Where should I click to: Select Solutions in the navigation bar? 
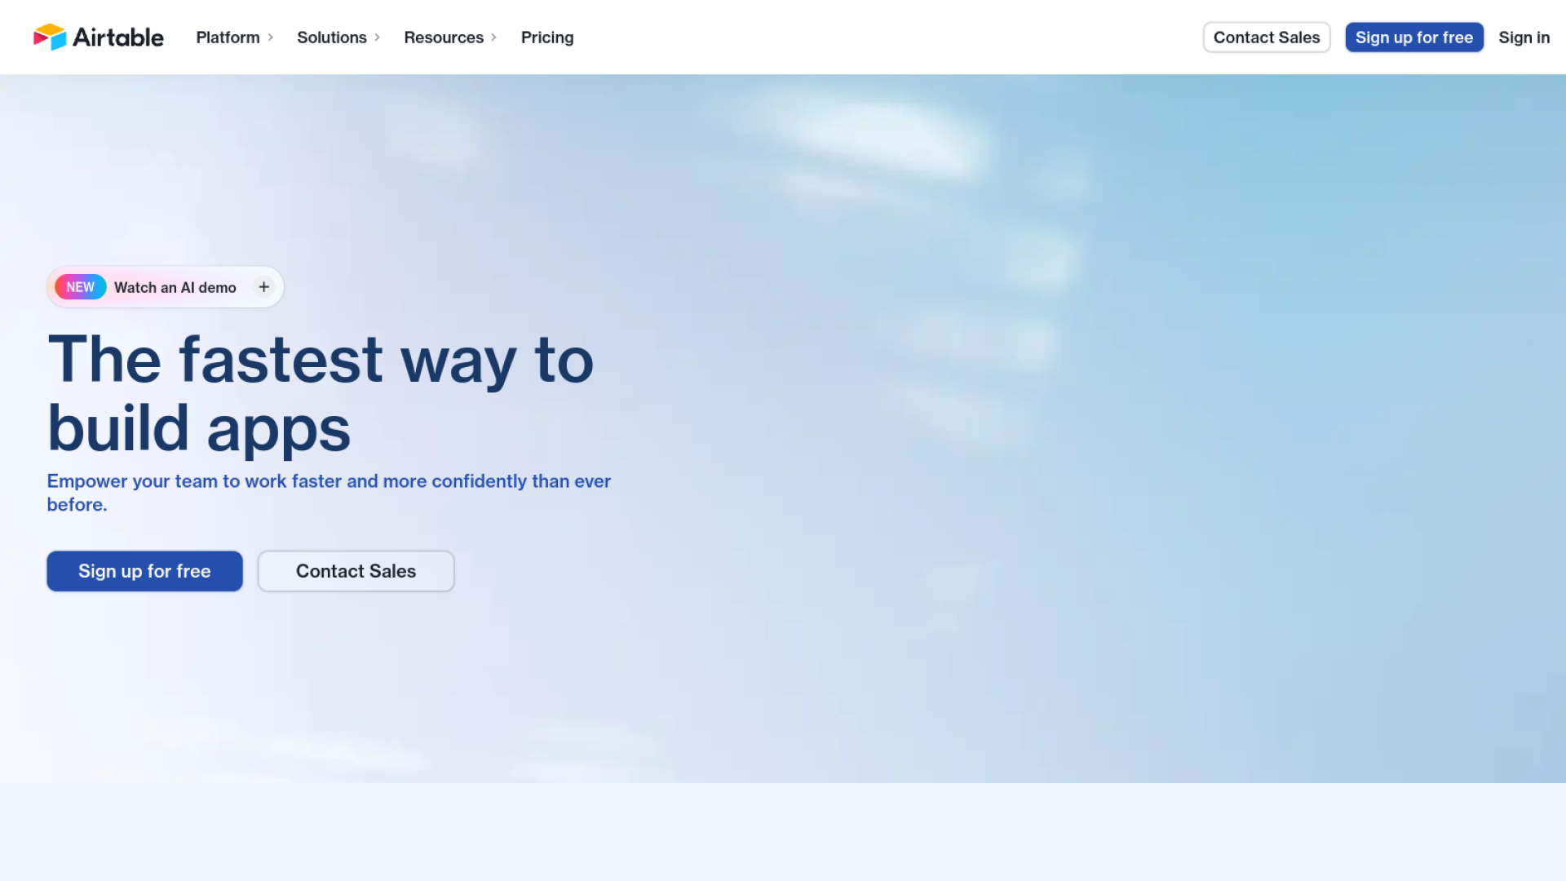(332, 38)
